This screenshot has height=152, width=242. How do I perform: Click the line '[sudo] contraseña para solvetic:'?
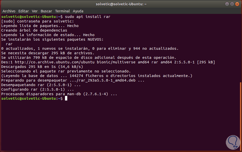coord(37,21)
